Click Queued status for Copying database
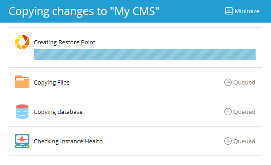The height and width of the screenshot is (165, 271). point(244,112)
